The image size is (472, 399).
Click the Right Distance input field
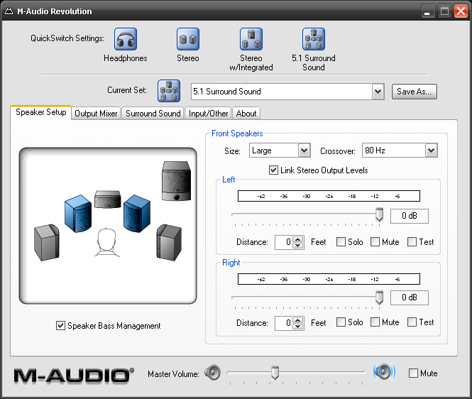(284, 323)
